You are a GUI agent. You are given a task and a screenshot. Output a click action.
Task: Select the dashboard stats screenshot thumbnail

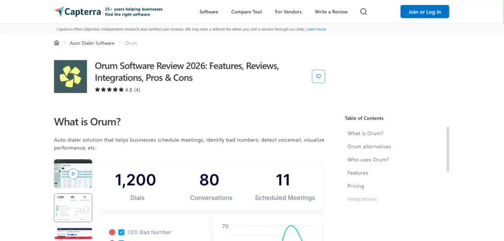pyautogui.click(x=73, y=208)
